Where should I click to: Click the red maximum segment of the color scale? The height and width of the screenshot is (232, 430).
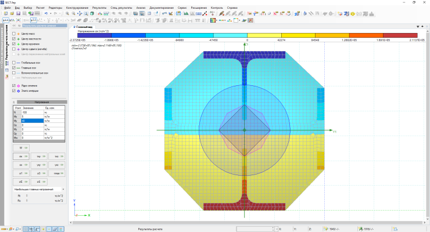tap(400, 35)
